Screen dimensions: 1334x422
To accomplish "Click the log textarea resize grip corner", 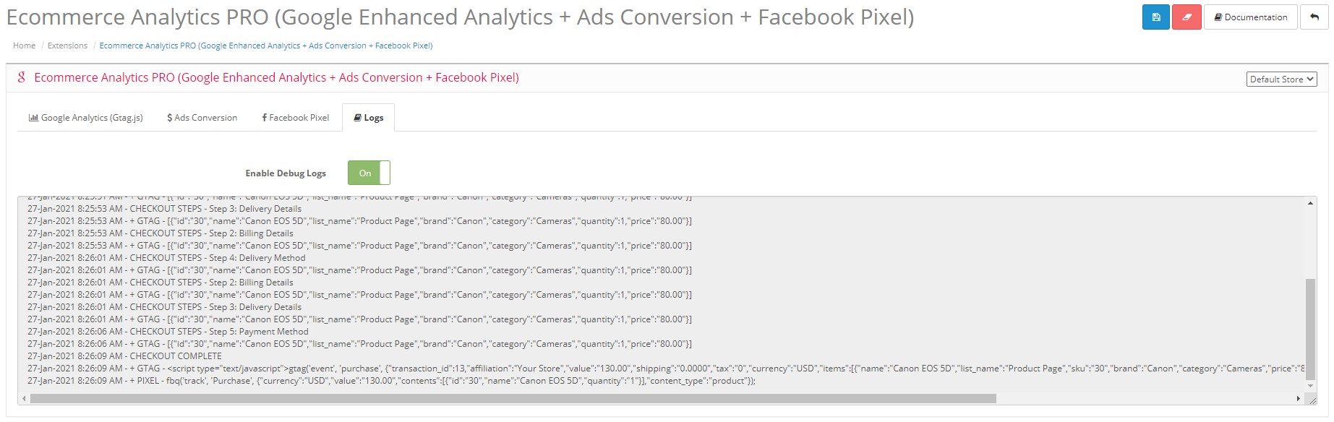I will coord(1312,400).
